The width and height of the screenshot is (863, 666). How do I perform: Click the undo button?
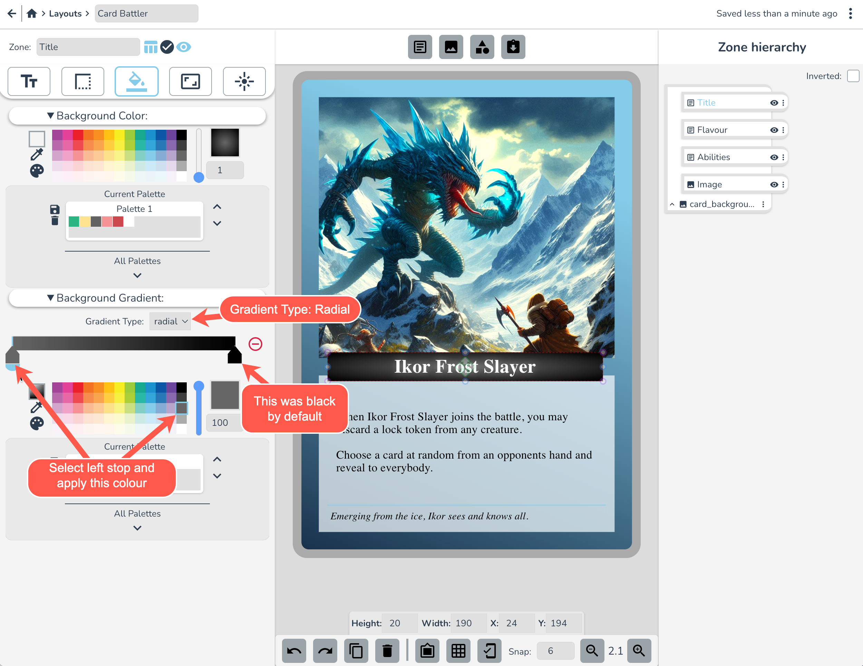coord(294,650)
